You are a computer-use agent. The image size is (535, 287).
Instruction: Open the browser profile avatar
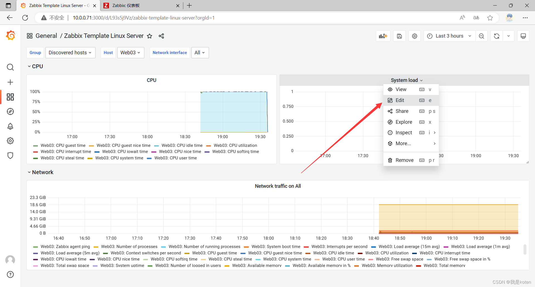pos(509,18)
